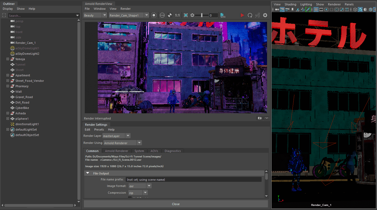Click the Close button
377x210 pixels.
[x=175, y=204]
